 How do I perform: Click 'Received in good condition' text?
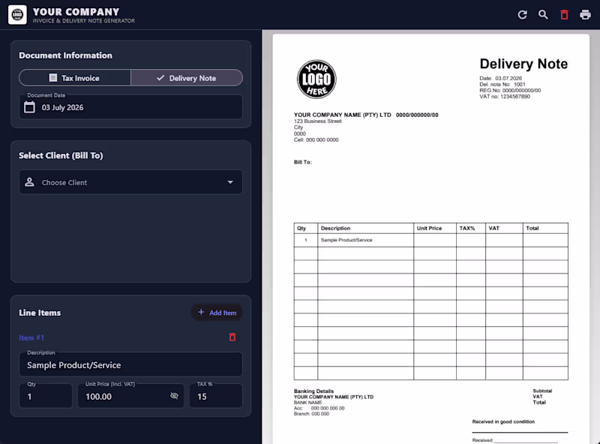(503, 421)
